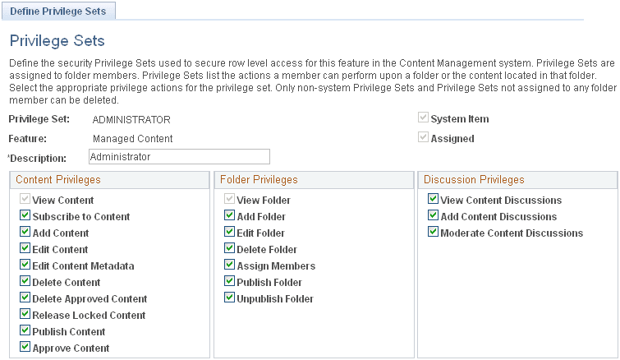
Task: Uncheck the Unpublish Folder checkbox
Action: 229,299
